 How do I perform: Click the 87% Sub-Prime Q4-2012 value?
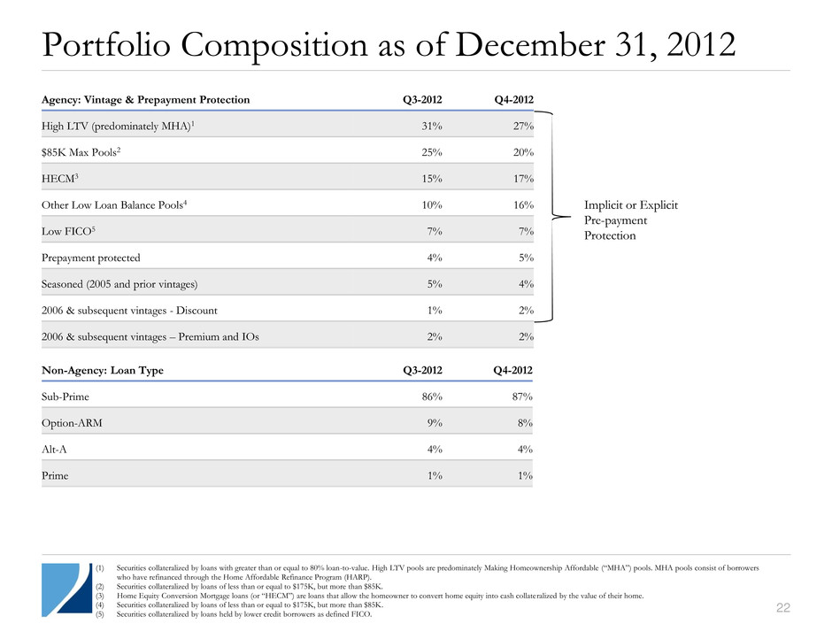520,397
